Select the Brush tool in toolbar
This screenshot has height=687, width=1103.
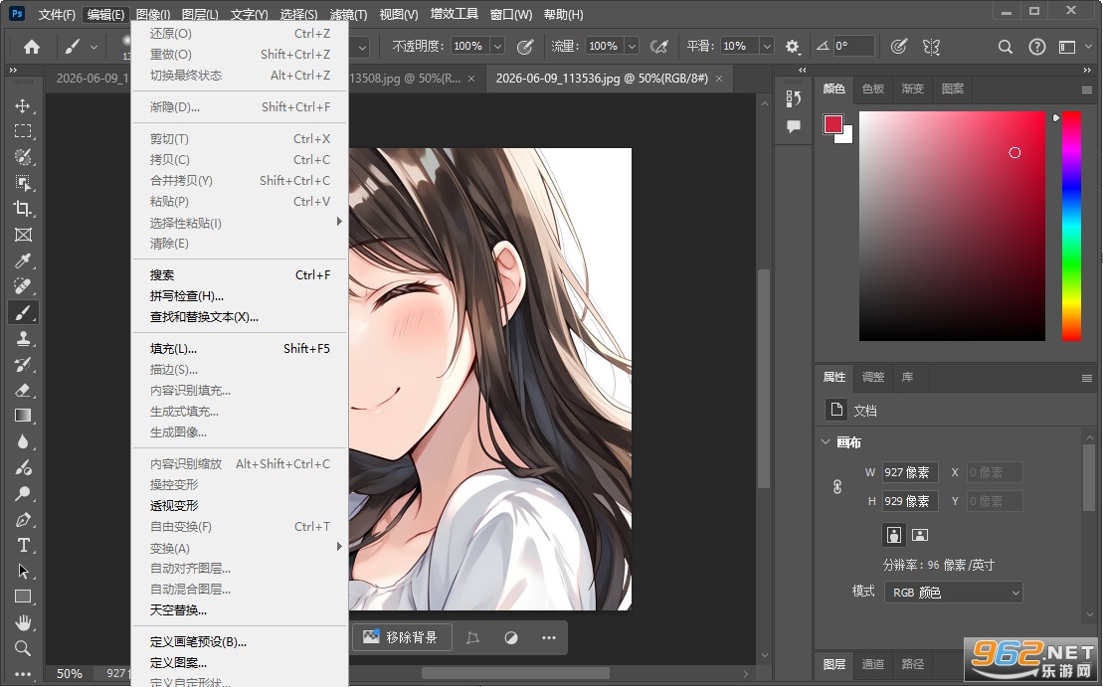click(x=23, y=312)
